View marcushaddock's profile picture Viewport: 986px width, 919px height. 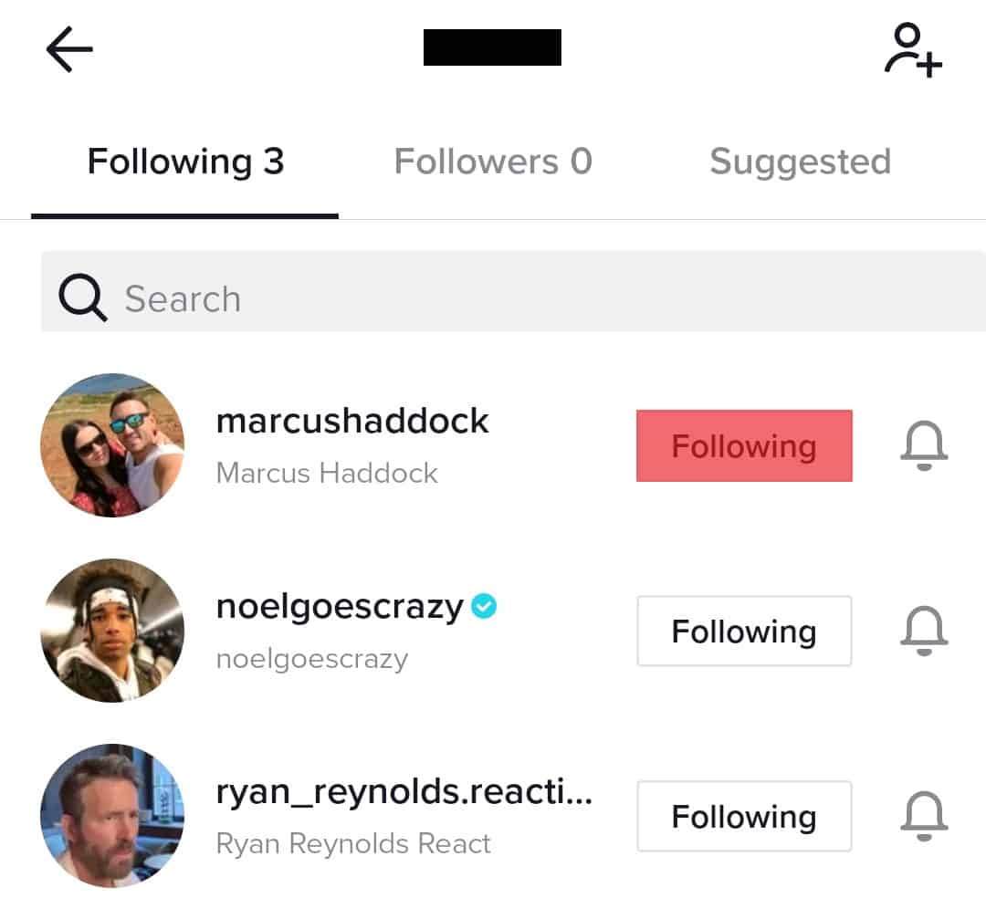pyautogui.click(x=112, y=445)
